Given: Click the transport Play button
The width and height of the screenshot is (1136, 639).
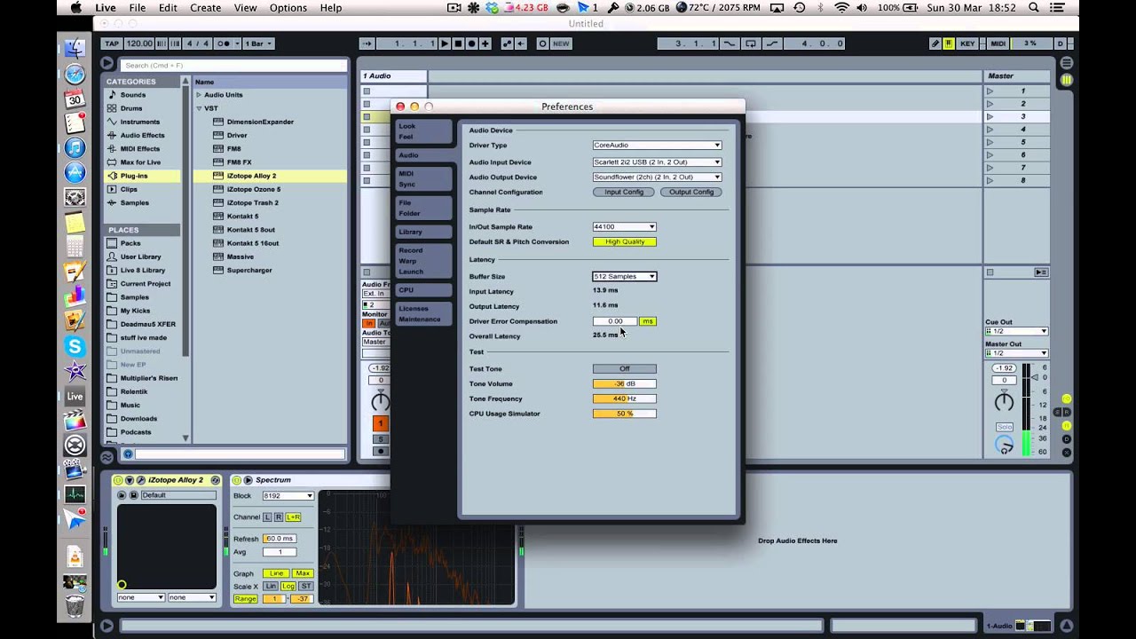Looking at the screenshot, I should coord(445,43).
